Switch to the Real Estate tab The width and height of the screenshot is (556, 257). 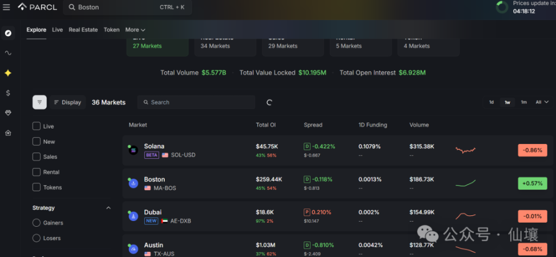[x=83, y=30]
